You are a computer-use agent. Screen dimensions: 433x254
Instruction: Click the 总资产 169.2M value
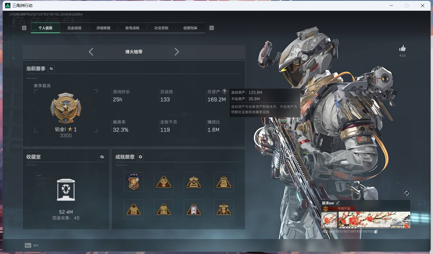[x=217, y=100]
